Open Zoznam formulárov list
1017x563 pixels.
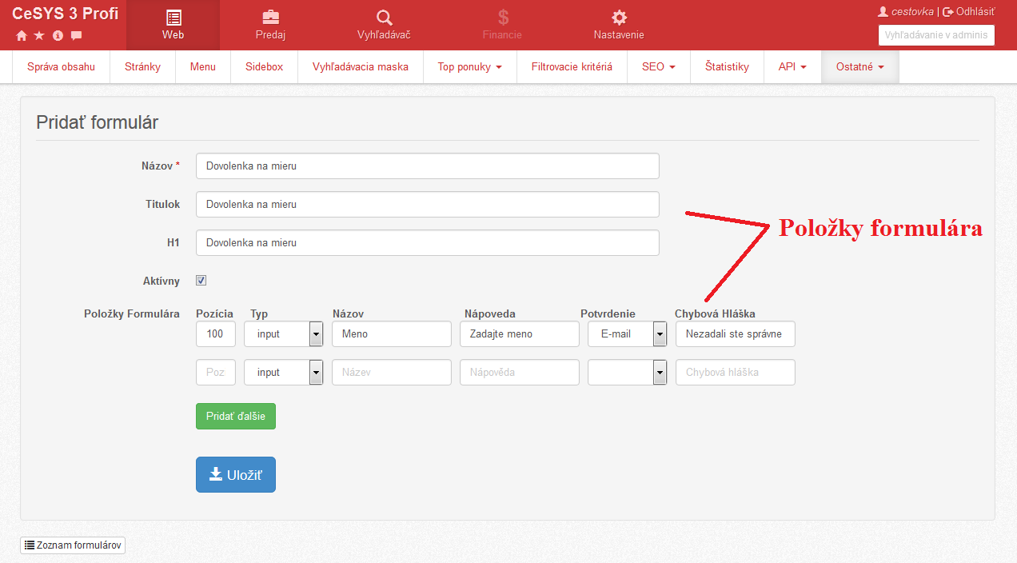(x=73, y=545)
